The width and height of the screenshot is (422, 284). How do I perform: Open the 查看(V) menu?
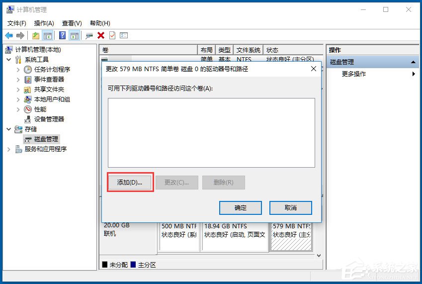click(x=72, y=23)
